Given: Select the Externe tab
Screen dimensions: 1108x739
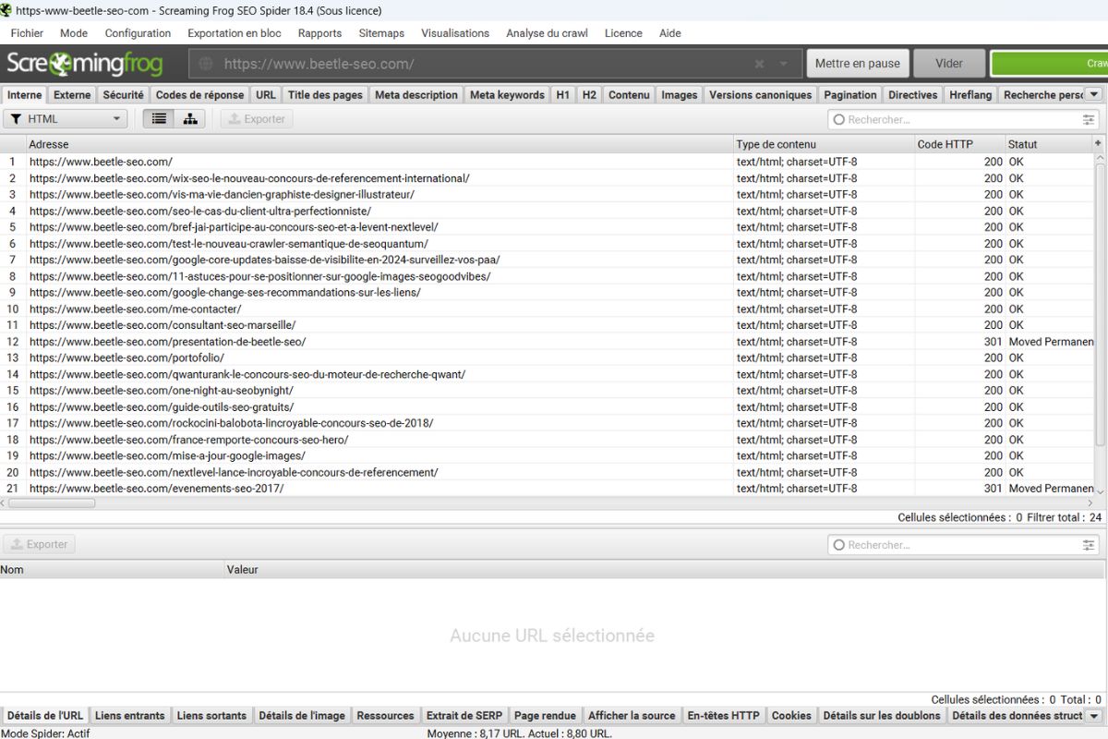Looking at the screenshot, I should (x=72, y=94).
